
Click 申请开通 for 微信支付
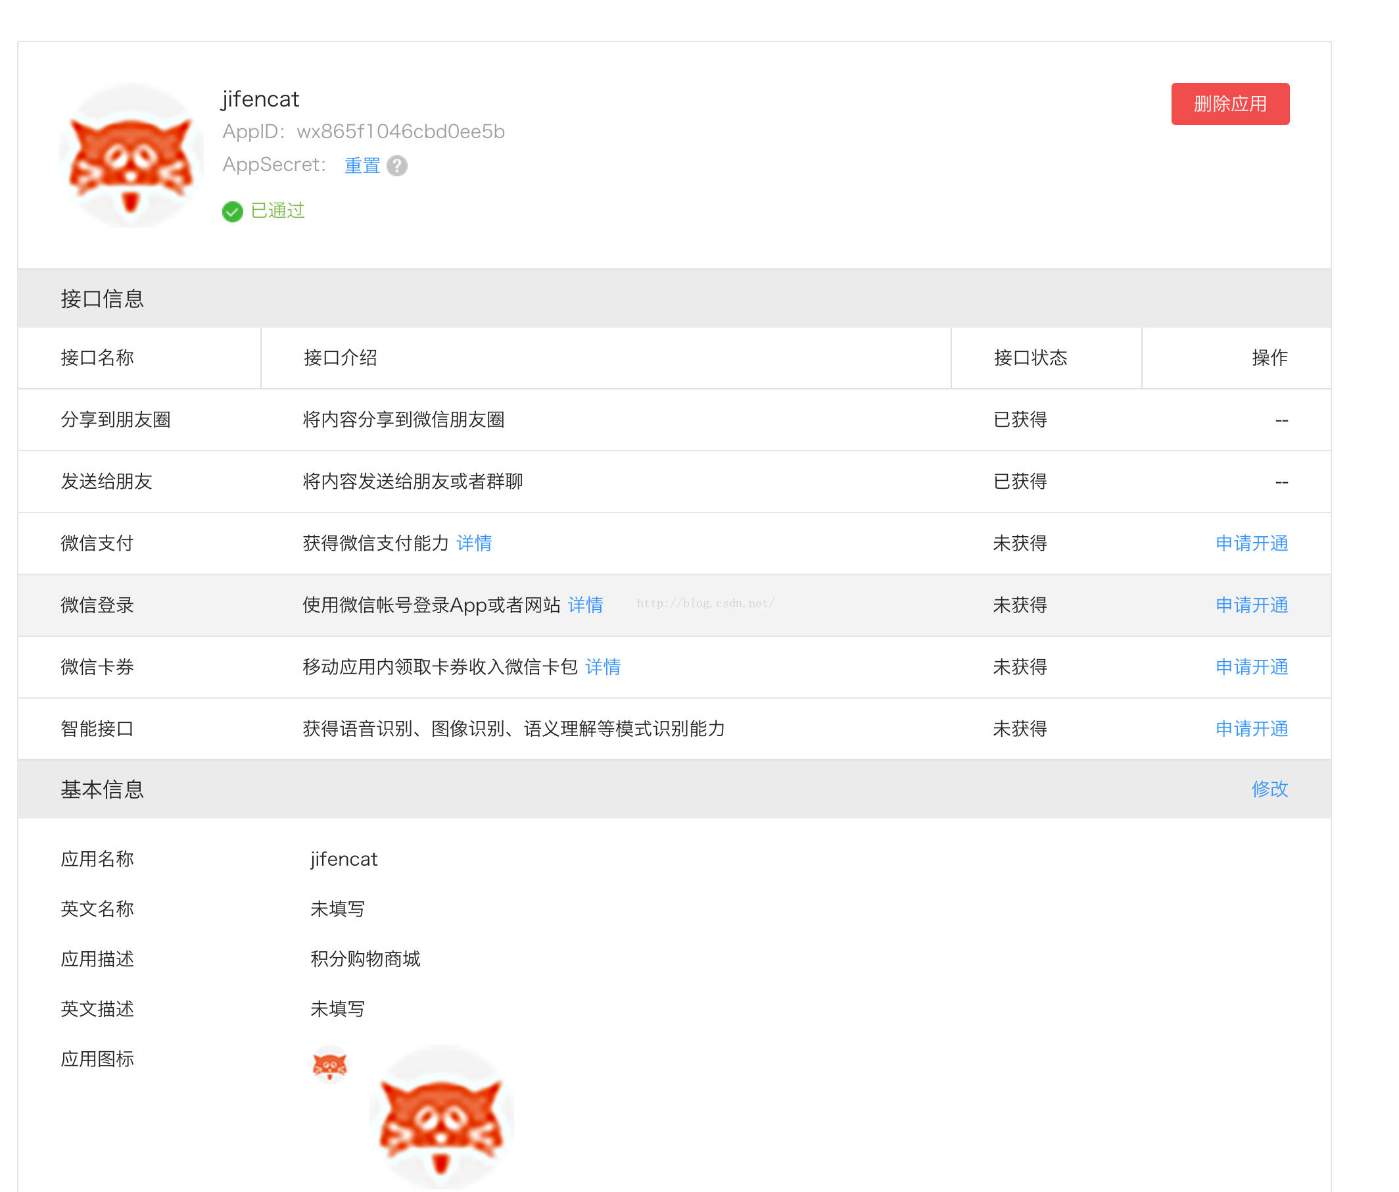click(1252, 543)
